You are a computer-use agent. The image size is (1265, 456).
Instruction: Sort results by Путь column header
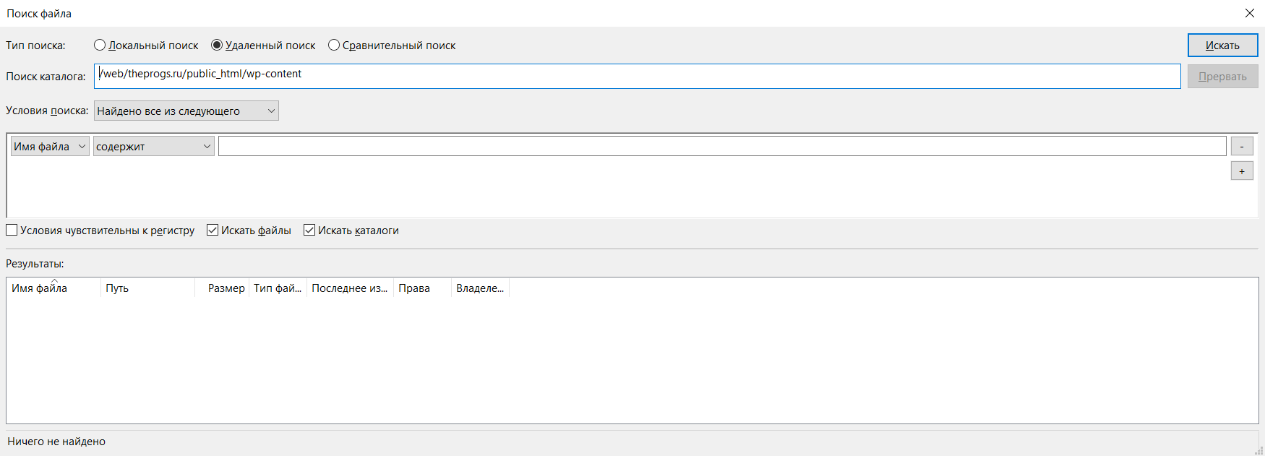(147, 288)
